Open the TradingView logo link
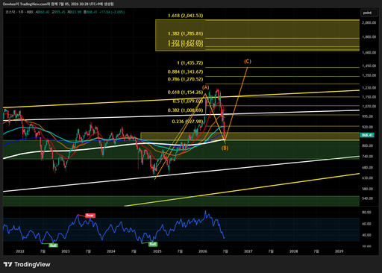 pyautogui.click(x=27, y=264)
